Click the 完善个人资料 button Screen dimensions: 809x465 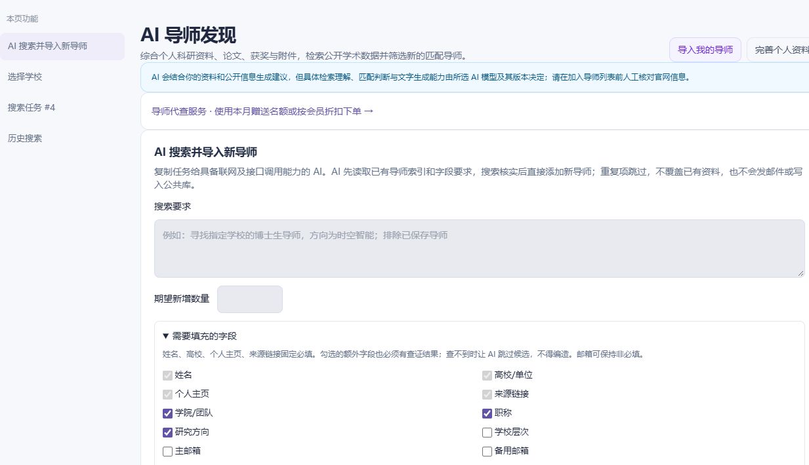[778, 50]
